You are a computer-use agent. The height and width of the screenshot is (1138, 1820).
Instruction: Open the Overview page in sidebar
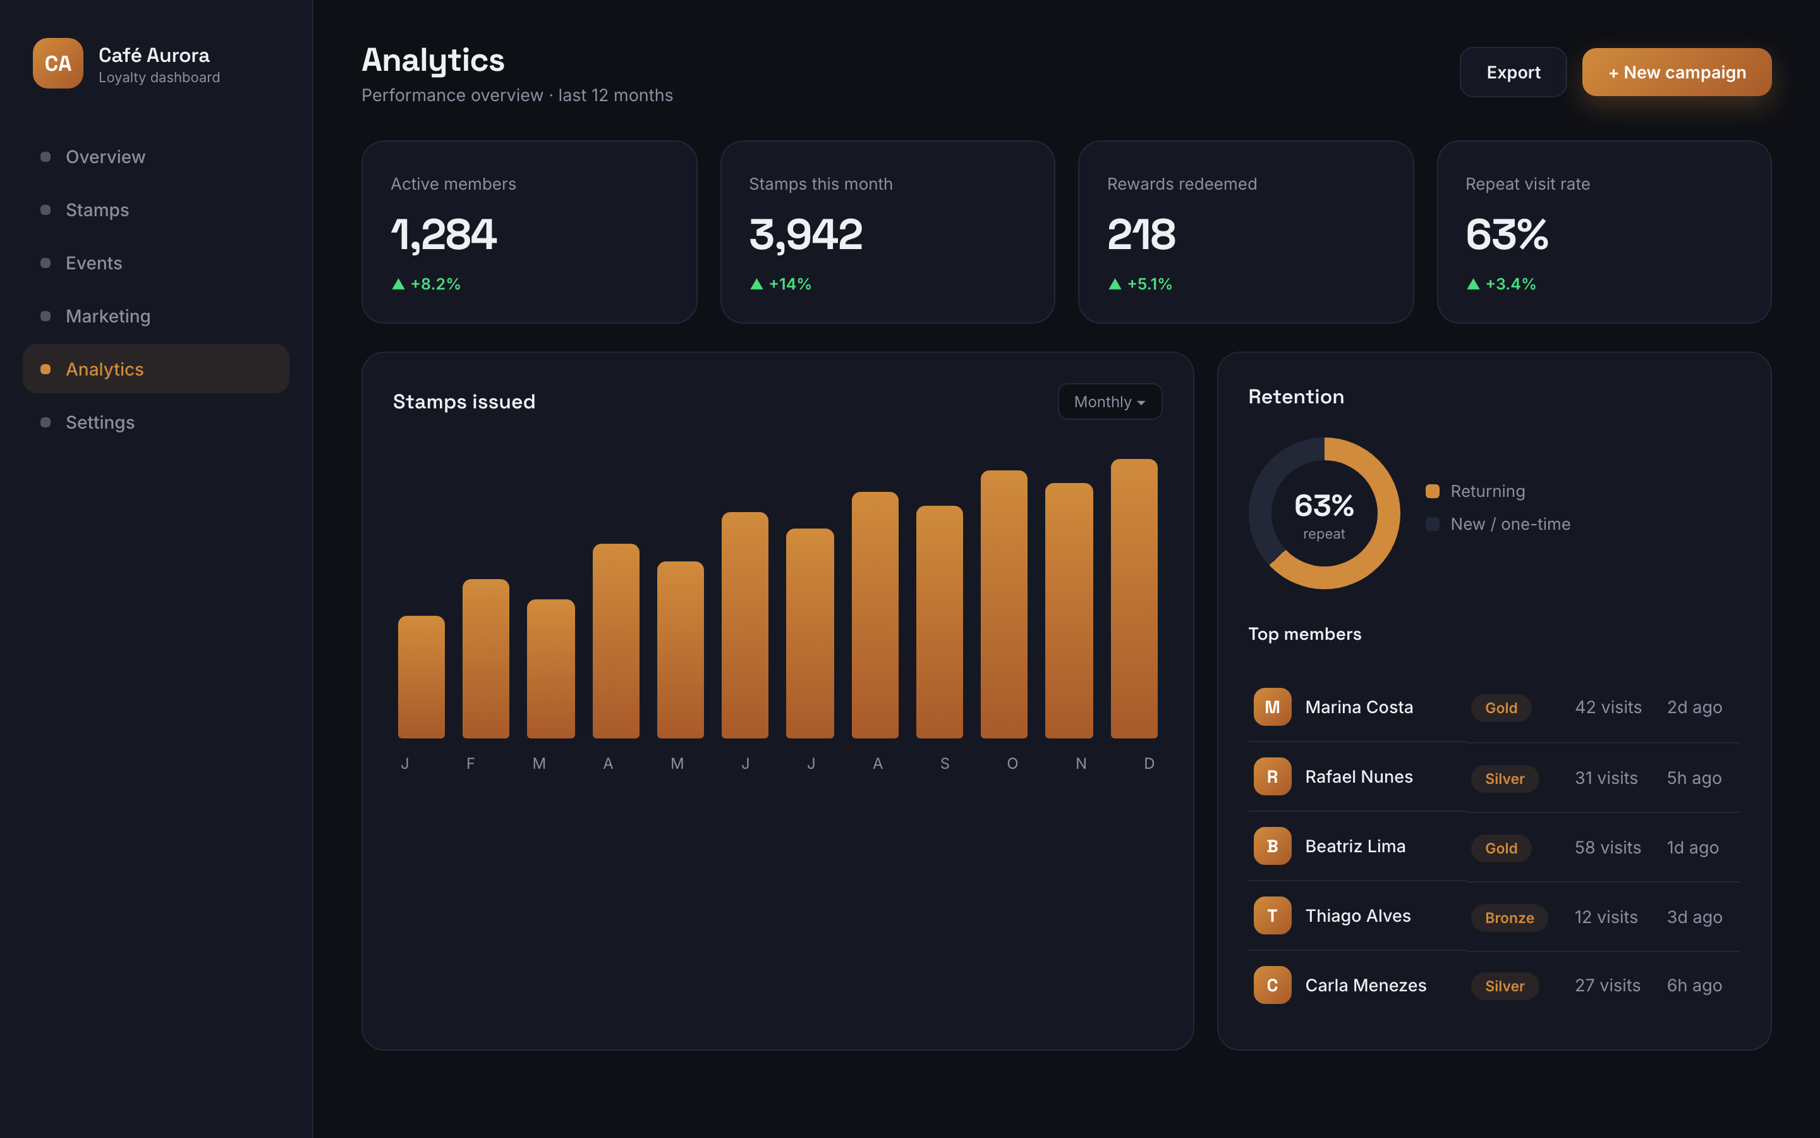(x=155, y=157)
